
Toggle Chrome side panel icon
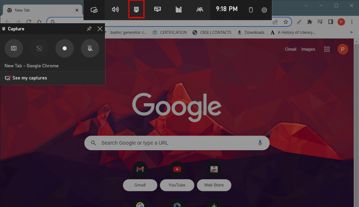331,22
